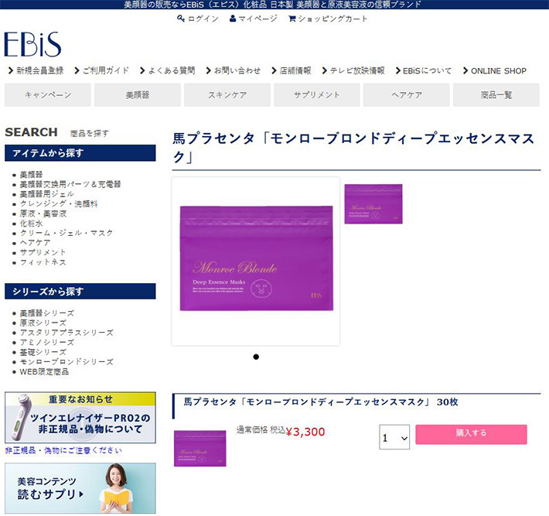
Task: Open 美顔器用ジェル category
Action: tap(47, 193)
